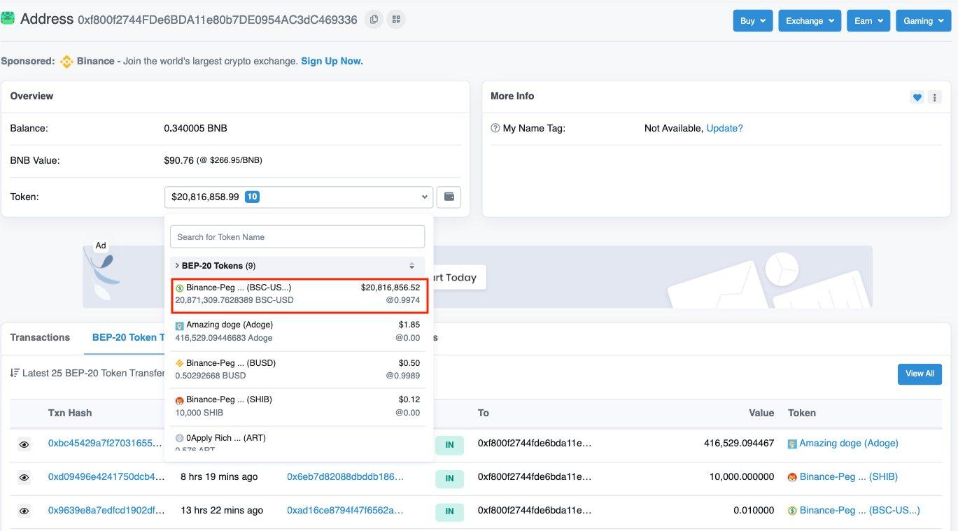
Task: Click the Sign Up Now link
Action: click(x=332, y=61)
